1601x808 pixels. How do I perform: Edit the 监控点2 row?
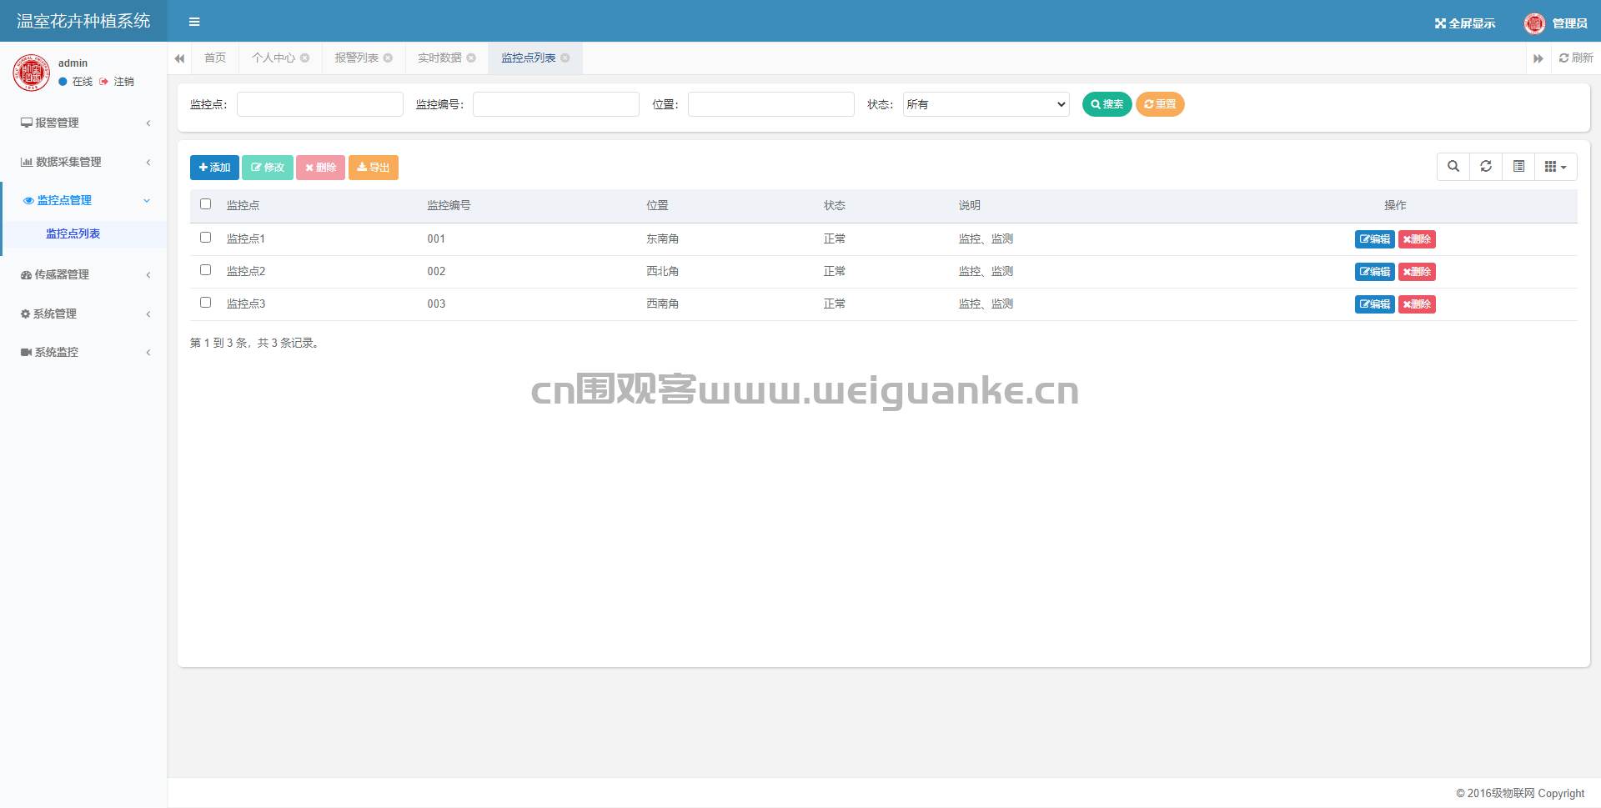pos(1374,272)
